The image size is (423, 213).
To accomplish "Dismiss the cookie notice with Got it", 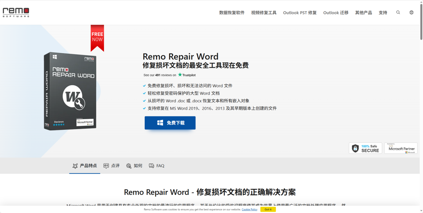I will pyautogui.click(x=268, y=209).
